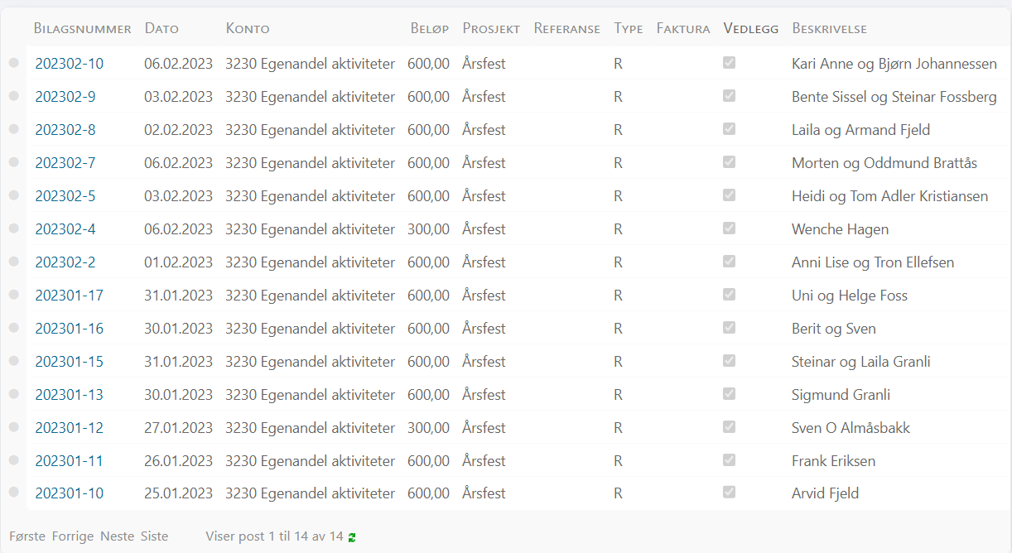Open voucher 202302-2 link
This screenshot has width=1012, height=553.
click(65, 262)
